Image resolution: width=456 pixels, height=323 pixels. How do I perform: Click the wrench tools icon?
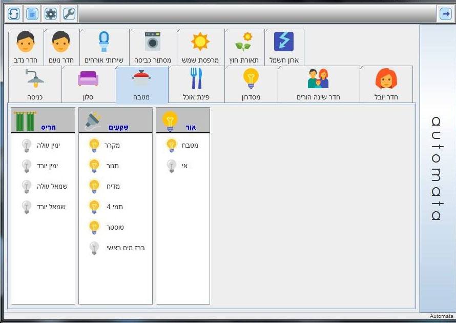[x=69, y=14]
